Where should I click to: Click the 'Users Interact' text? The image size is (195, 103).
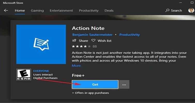click(x=43, y=75)
